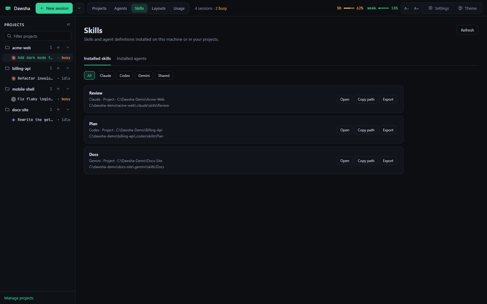Add a session to docs-site
Screen dimensions: 487x304
(x=58, y=109)
